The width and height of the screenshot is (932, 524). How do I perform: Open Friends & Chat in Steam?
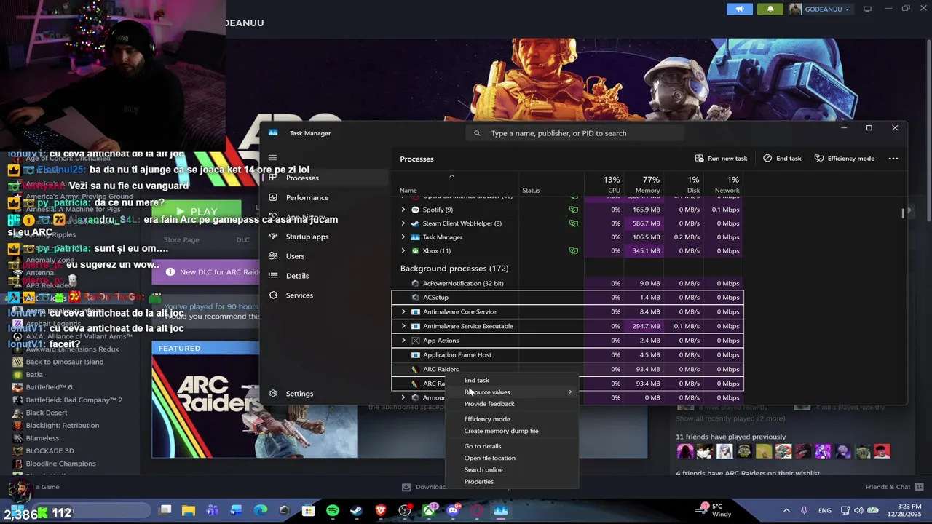pos(894,487)
